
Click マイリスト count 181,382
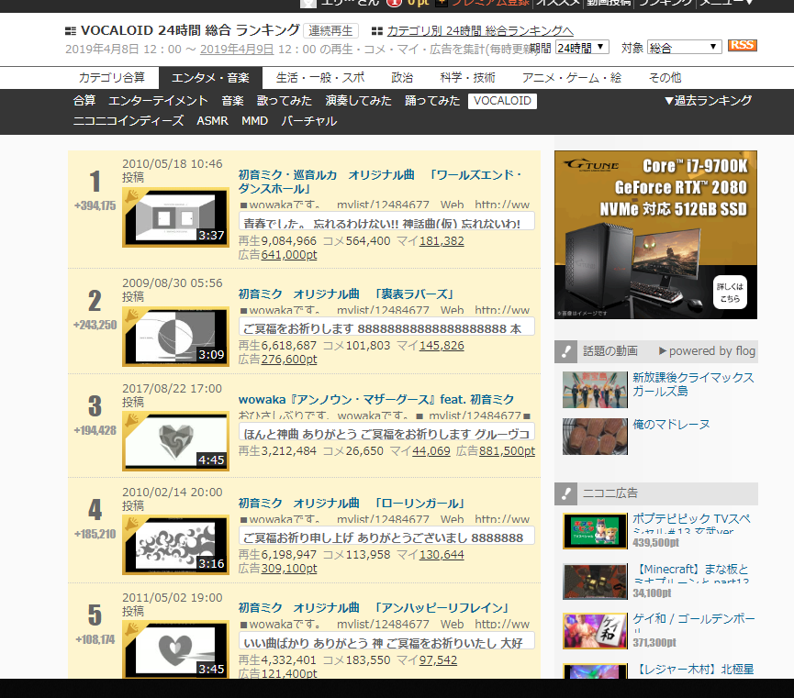[442, 241]
